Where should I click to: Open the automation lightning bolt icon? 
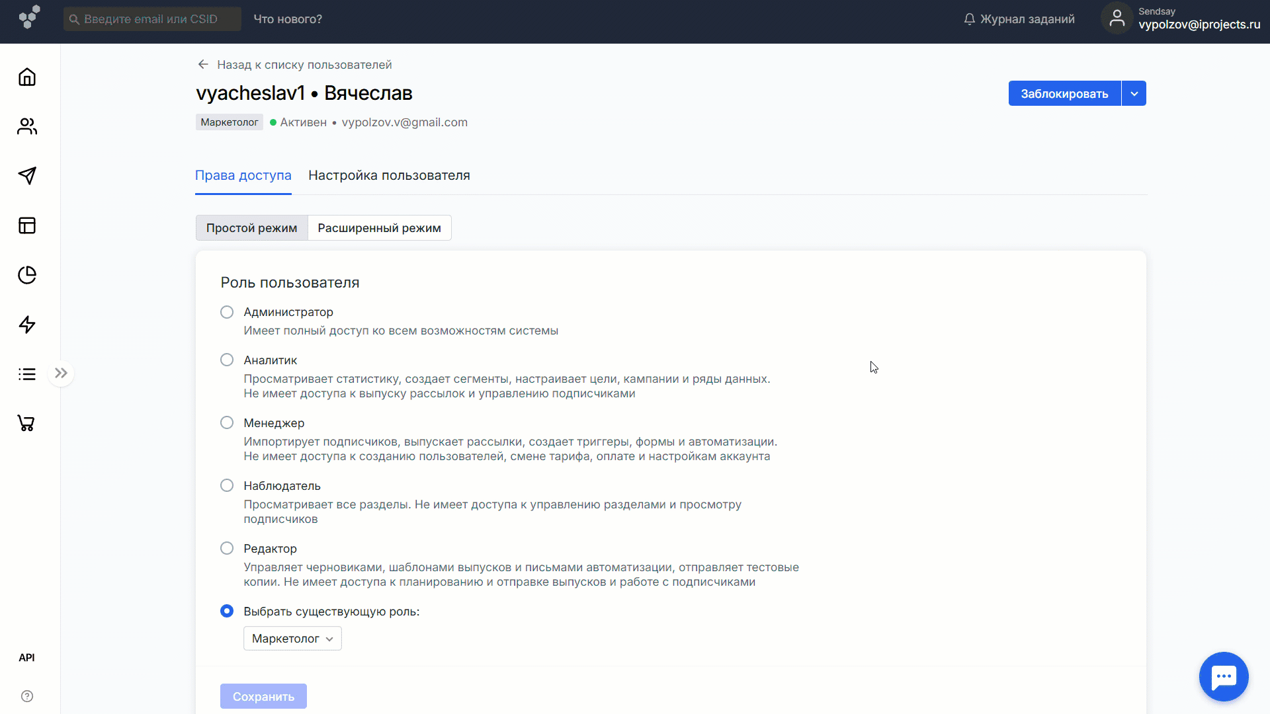point(27,325)
